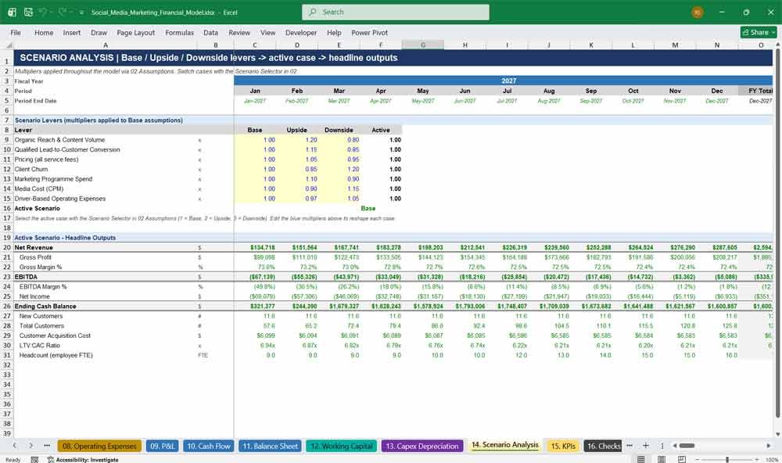Open the Home ribbon tab
The width and height of the screenshot is (782, 463).
click(44, 32)
